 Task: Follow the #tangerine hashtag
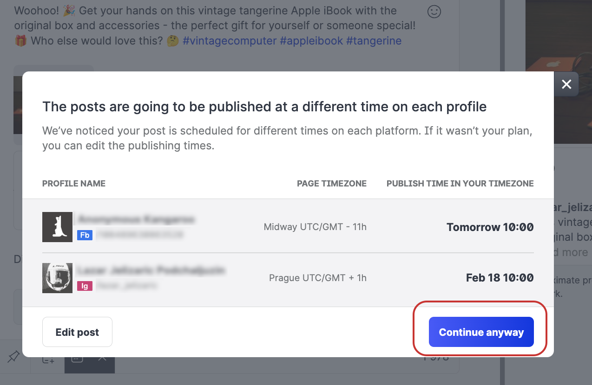[374, 41]
